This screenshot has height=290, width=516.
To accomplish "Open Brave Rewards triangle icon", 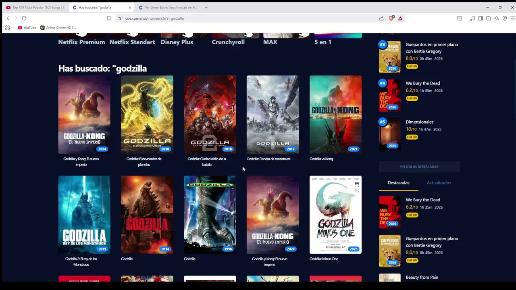I will click(x=400, y=18).
